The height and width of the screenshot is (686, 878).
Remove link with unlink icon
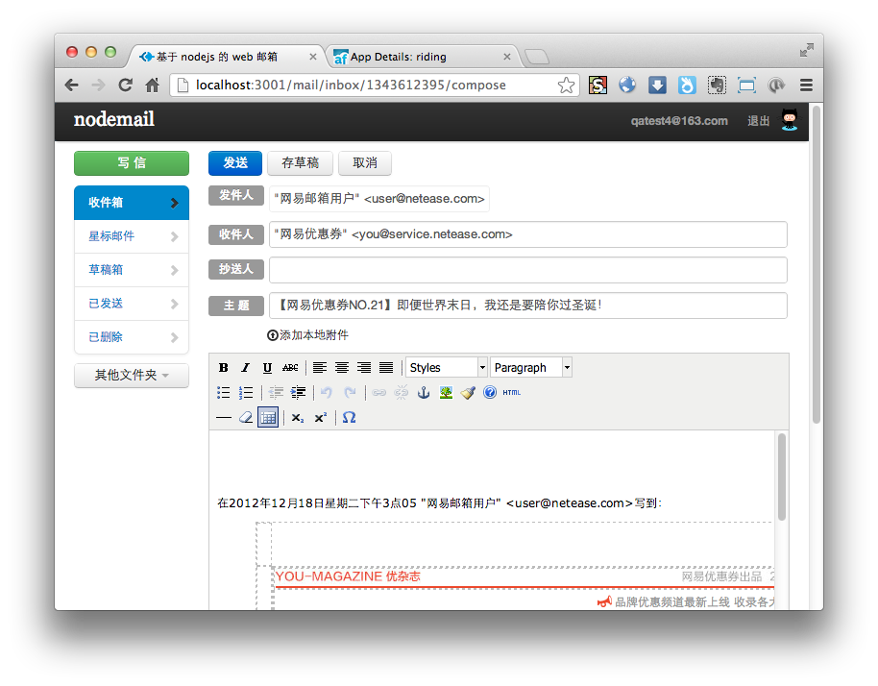(401, 393)
